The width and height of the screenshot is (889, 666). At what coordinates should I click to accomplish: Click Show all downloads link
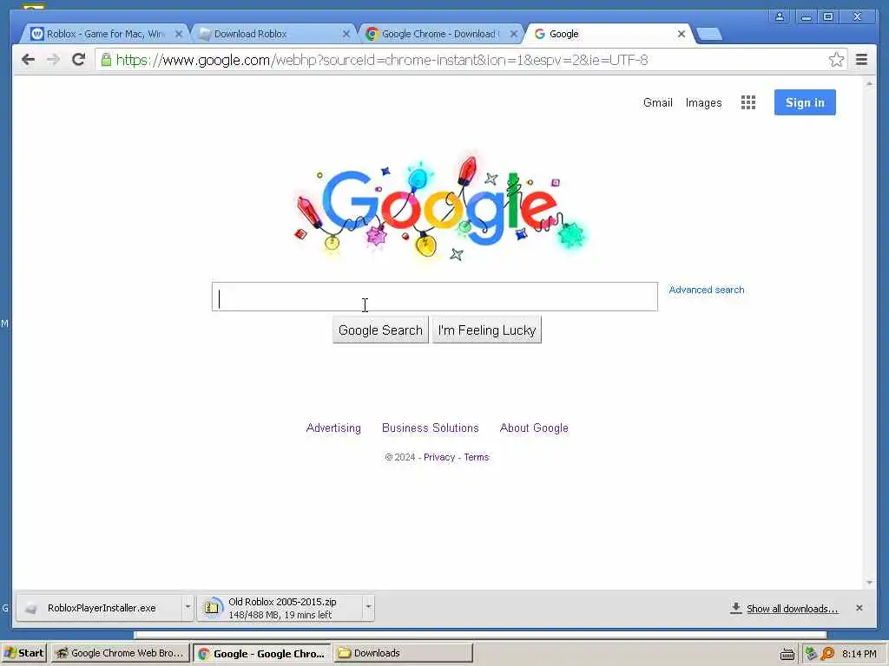coord(792,609)
